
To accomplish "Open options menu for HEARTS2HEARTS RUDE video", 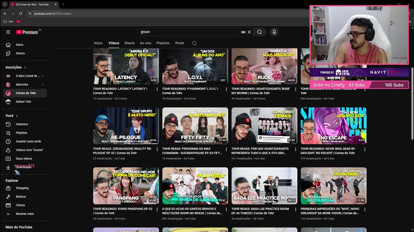I will click(x=295, y=89).
